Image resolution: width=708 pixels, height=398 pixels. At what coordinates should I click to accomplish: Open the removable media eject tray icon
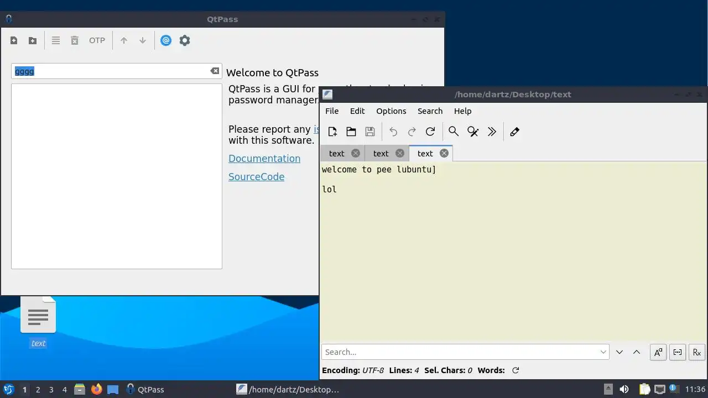pos(608,389)
